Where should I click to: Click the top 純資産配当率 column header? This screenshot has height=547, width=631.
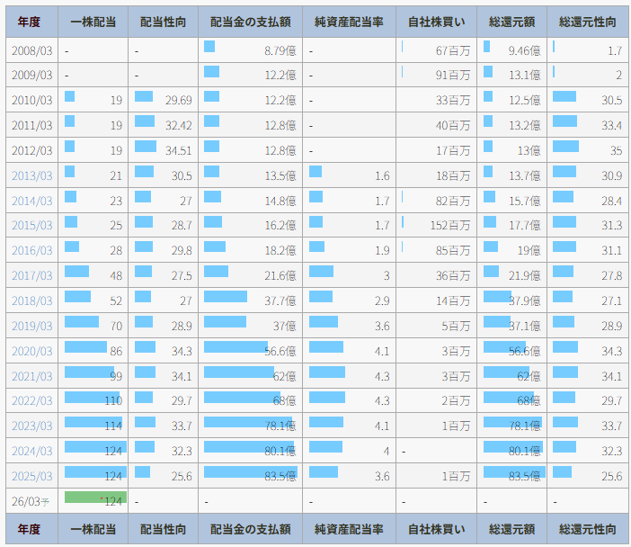tap(349, 22)
